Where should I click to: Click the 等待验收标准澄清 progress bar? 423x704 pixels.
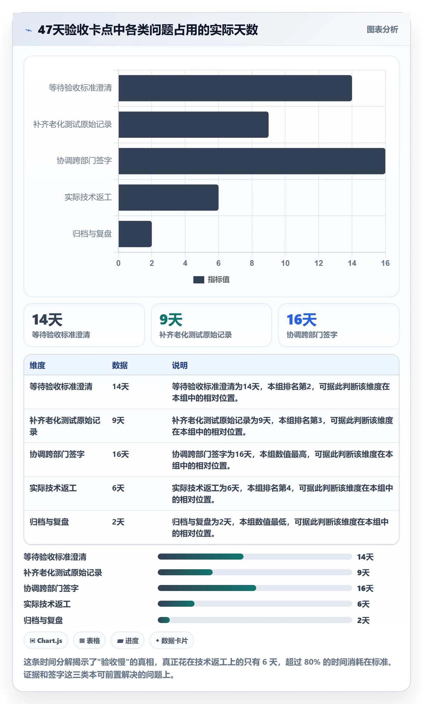pyautogui.click(x=255, y=557)
